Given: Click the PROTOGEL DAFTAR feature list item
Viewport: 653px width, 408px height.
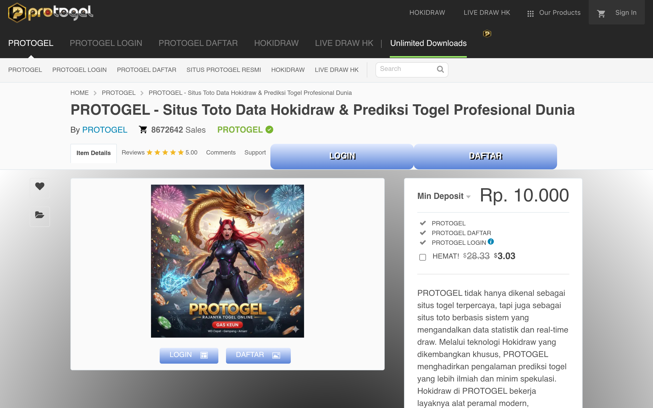Looking at the screenshot, I should tap(461, 233).
